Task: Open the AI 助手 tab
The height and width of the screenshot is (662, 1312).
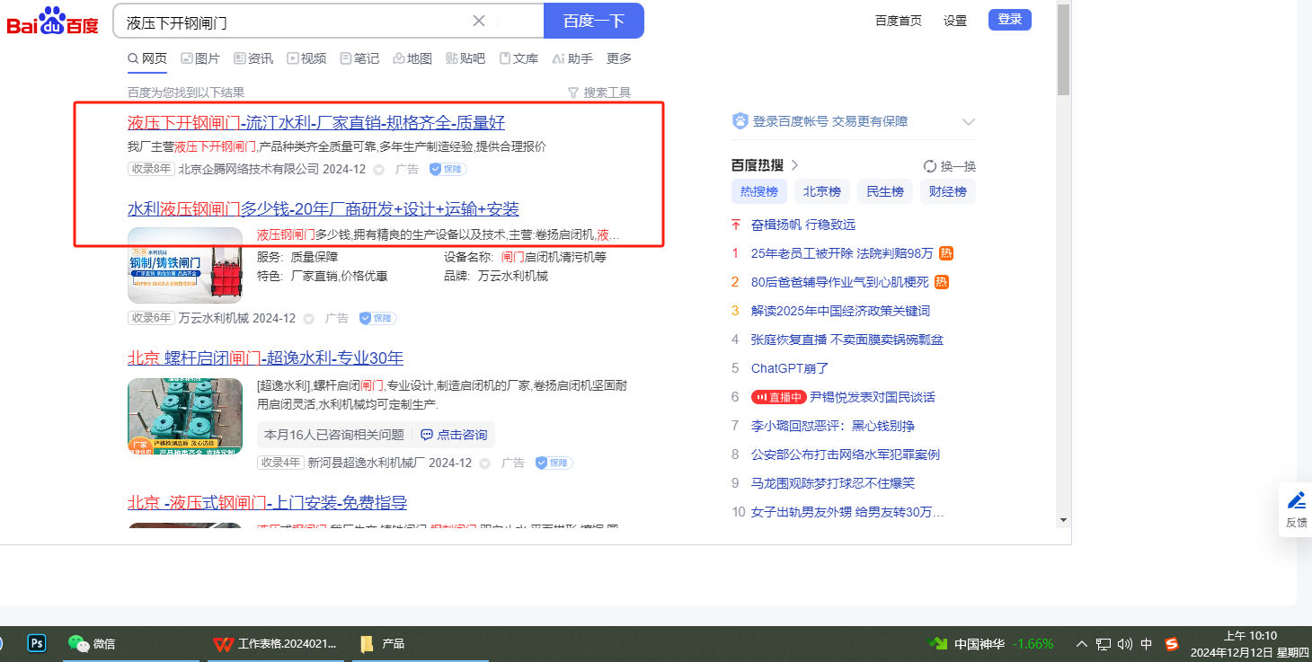Action: [572, 58]
